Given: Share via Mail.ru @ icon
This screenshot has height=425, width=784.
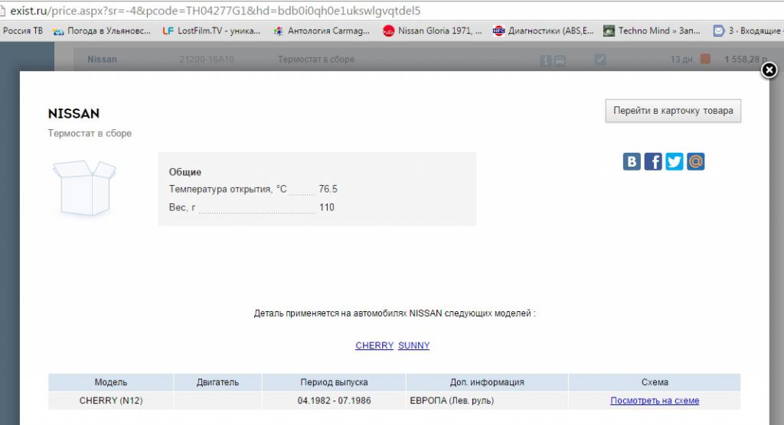Looking at the screenshot, I should 695,161.
